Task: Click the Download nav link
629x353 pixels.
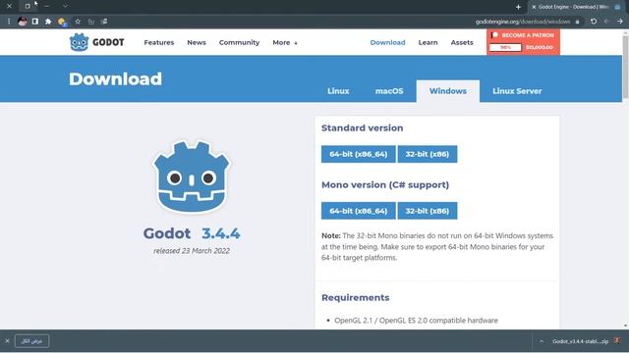Action: tap(387, 42)
